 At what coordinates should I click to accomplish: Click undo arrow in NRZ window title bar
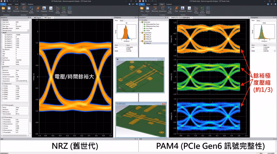tap(10, 1)
